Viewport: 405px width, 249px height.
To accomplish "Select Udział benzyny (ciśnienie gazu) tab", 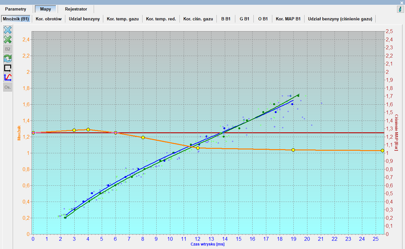I will pyautogui.click(x=340, y=19).
